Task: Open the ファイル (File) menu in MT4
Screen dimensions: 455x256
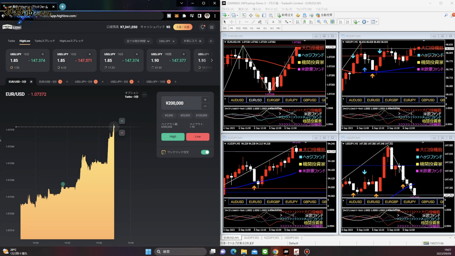Action: click(x=228, y=9)
